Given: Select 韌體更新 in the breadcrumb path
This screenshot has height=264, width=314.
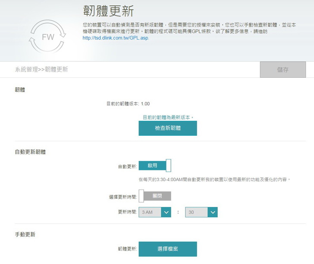Looking at the screenshot, I should [56, 69].
